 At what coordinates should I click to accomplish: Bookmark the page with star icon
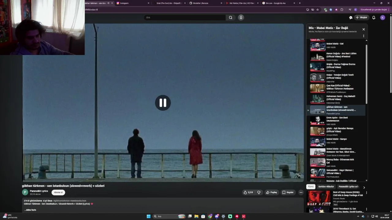click(x=318, y=9)
